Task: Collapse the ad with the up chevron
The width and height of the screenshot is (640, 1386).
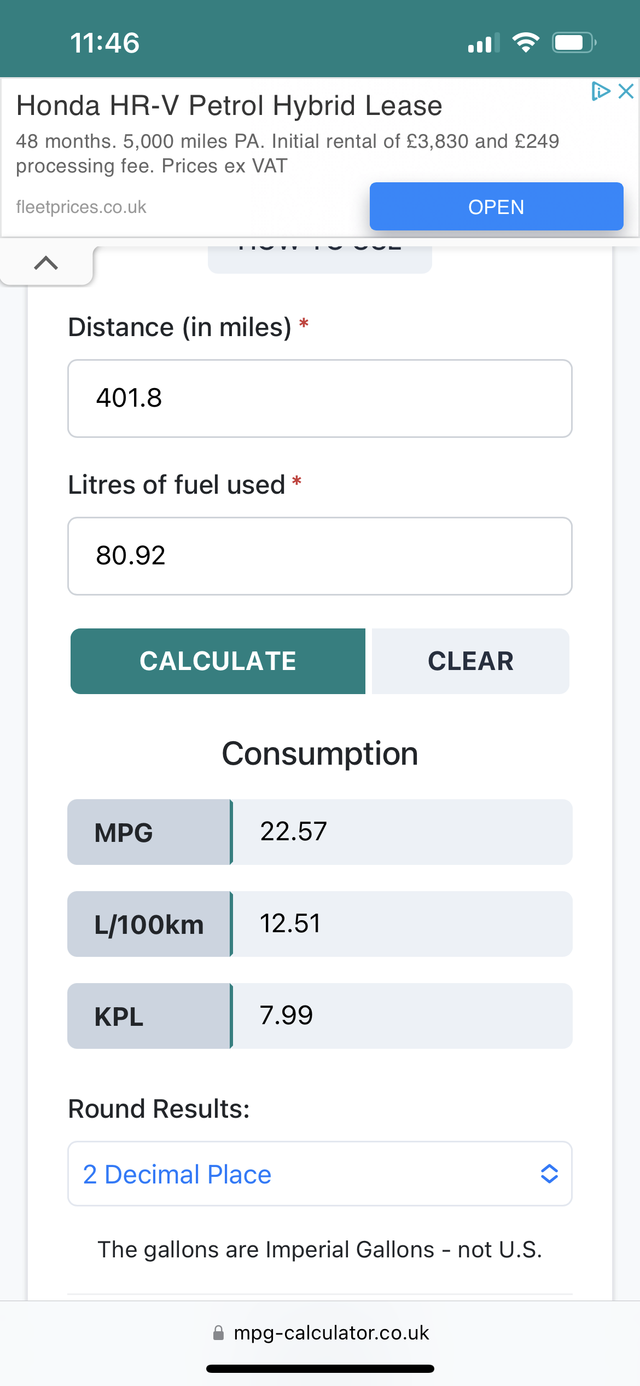Action: (x=46, y=263)
